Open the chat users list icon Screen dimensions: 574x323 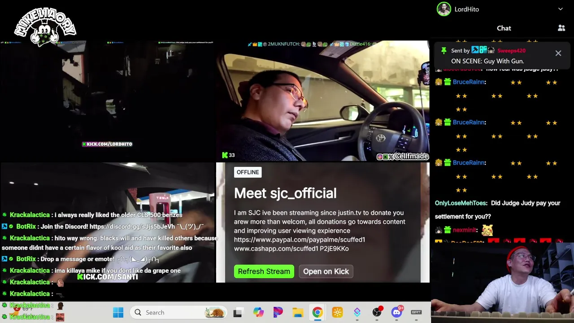click(x=561, y=28)
